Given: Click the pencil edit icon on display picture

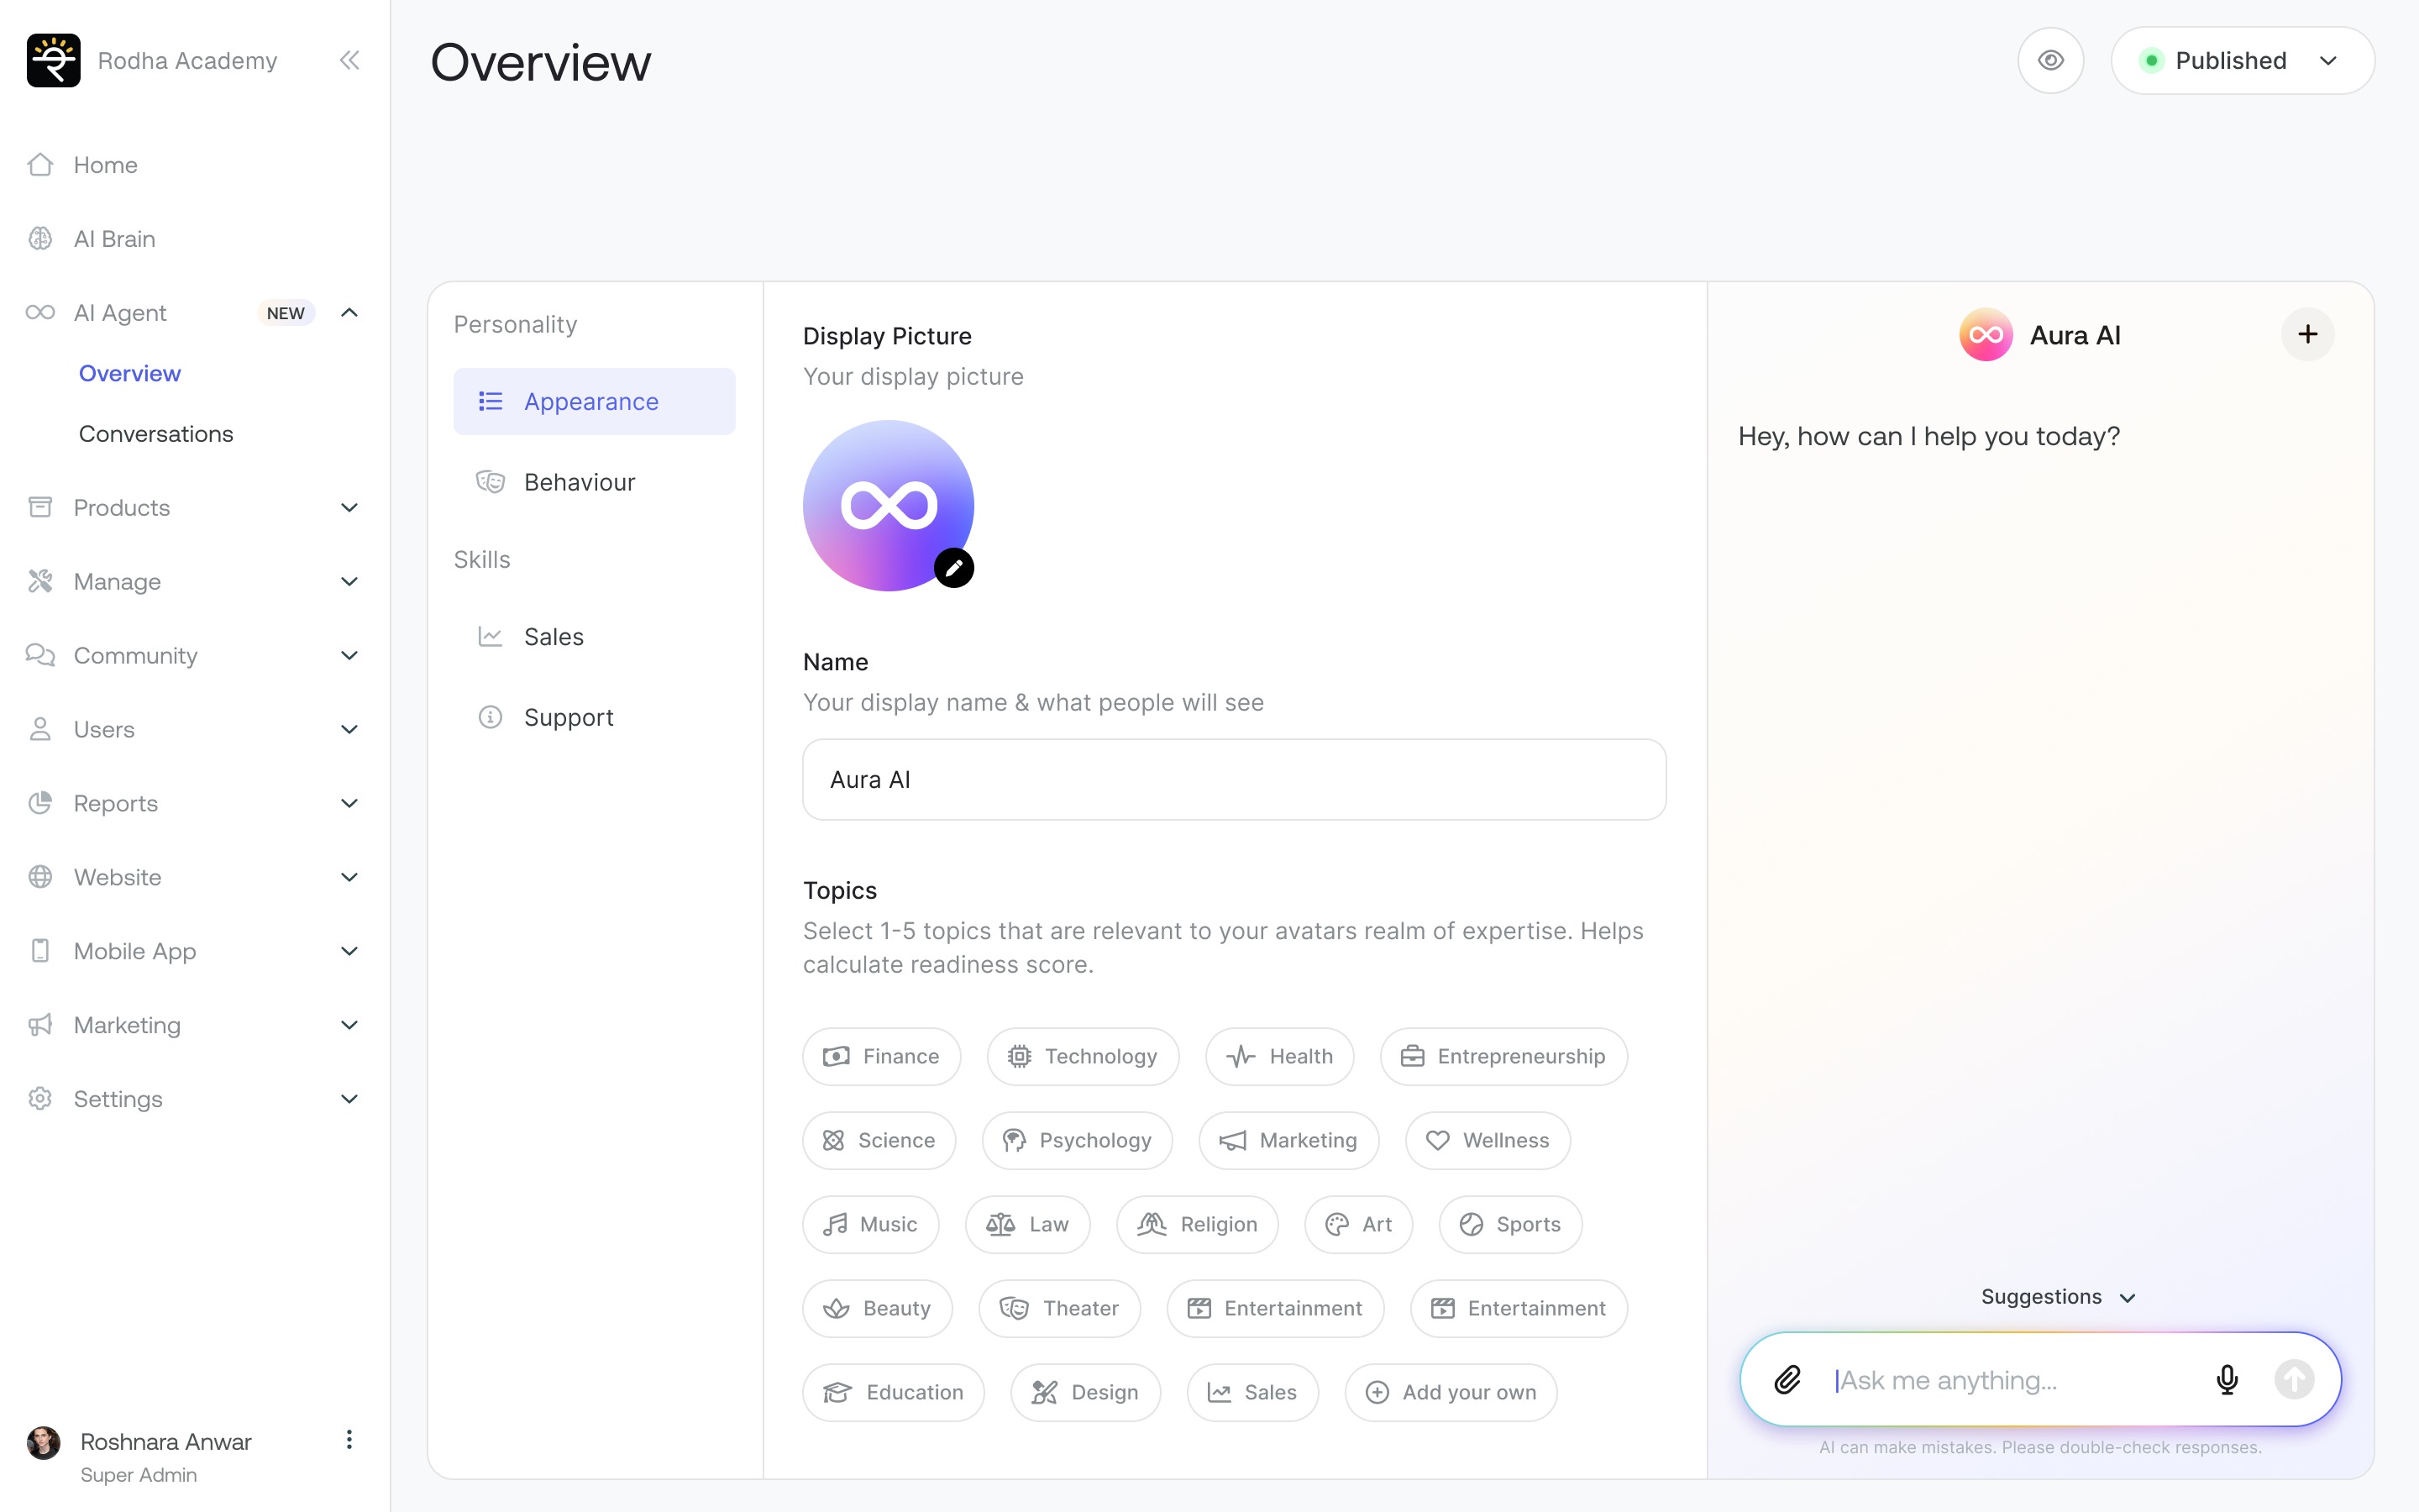Looking at the screenshot, I should pos(953,568).
